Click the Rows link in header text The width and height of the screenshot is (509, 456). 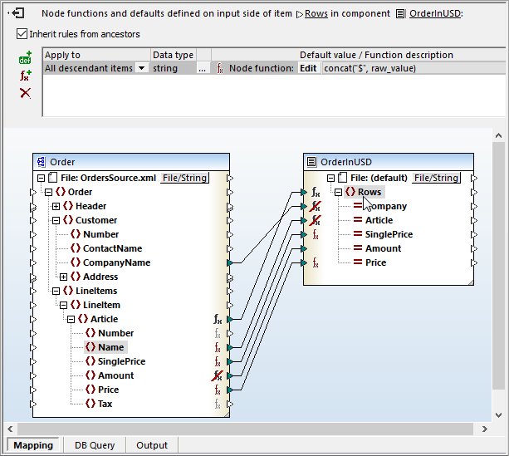tap(316, 14)
